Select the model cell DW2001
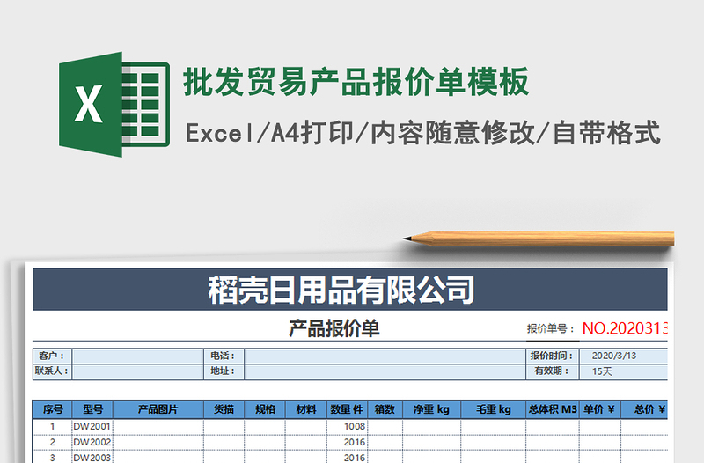This screenshot has width=704, height=463. pos(92,426)
